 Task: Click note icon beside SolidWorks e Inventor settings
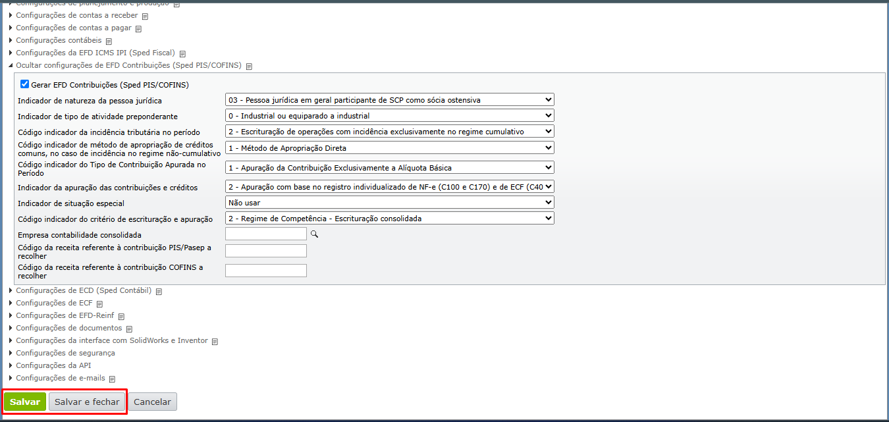click(x=215, y=342)
